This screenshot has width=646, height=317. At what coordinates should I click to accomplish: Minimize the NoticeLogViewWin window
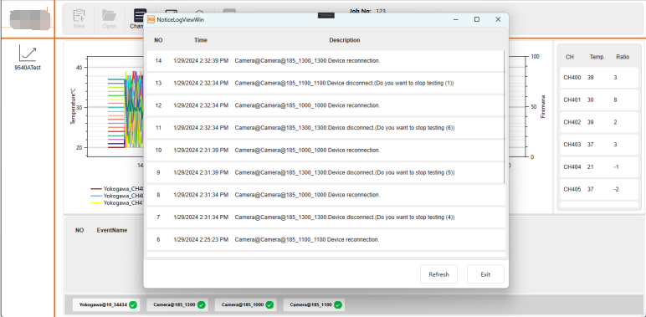pyautogui.click(x=456, y=19)
